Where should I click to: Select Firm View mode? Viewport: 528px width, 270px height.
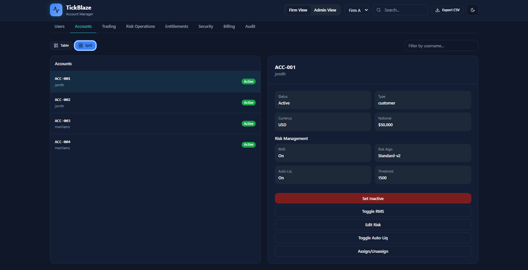coord(298,10)
